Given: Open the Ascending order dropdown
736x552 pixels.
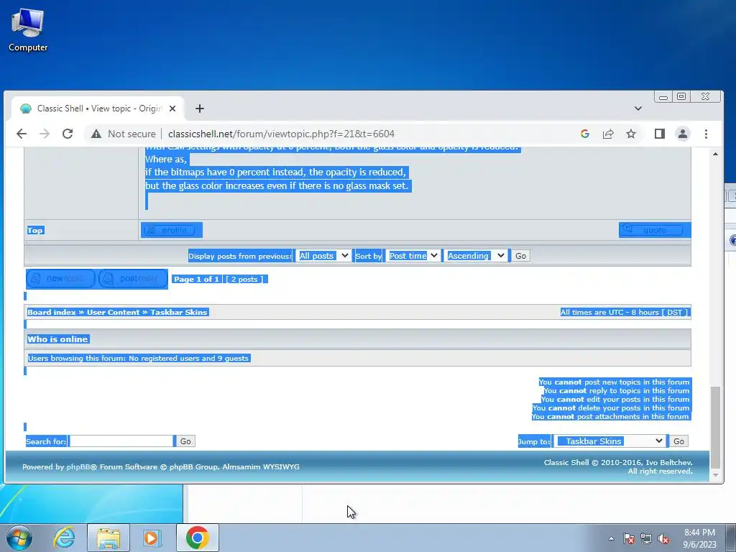Looking at the screenshot, I should (x=475, y=256).
